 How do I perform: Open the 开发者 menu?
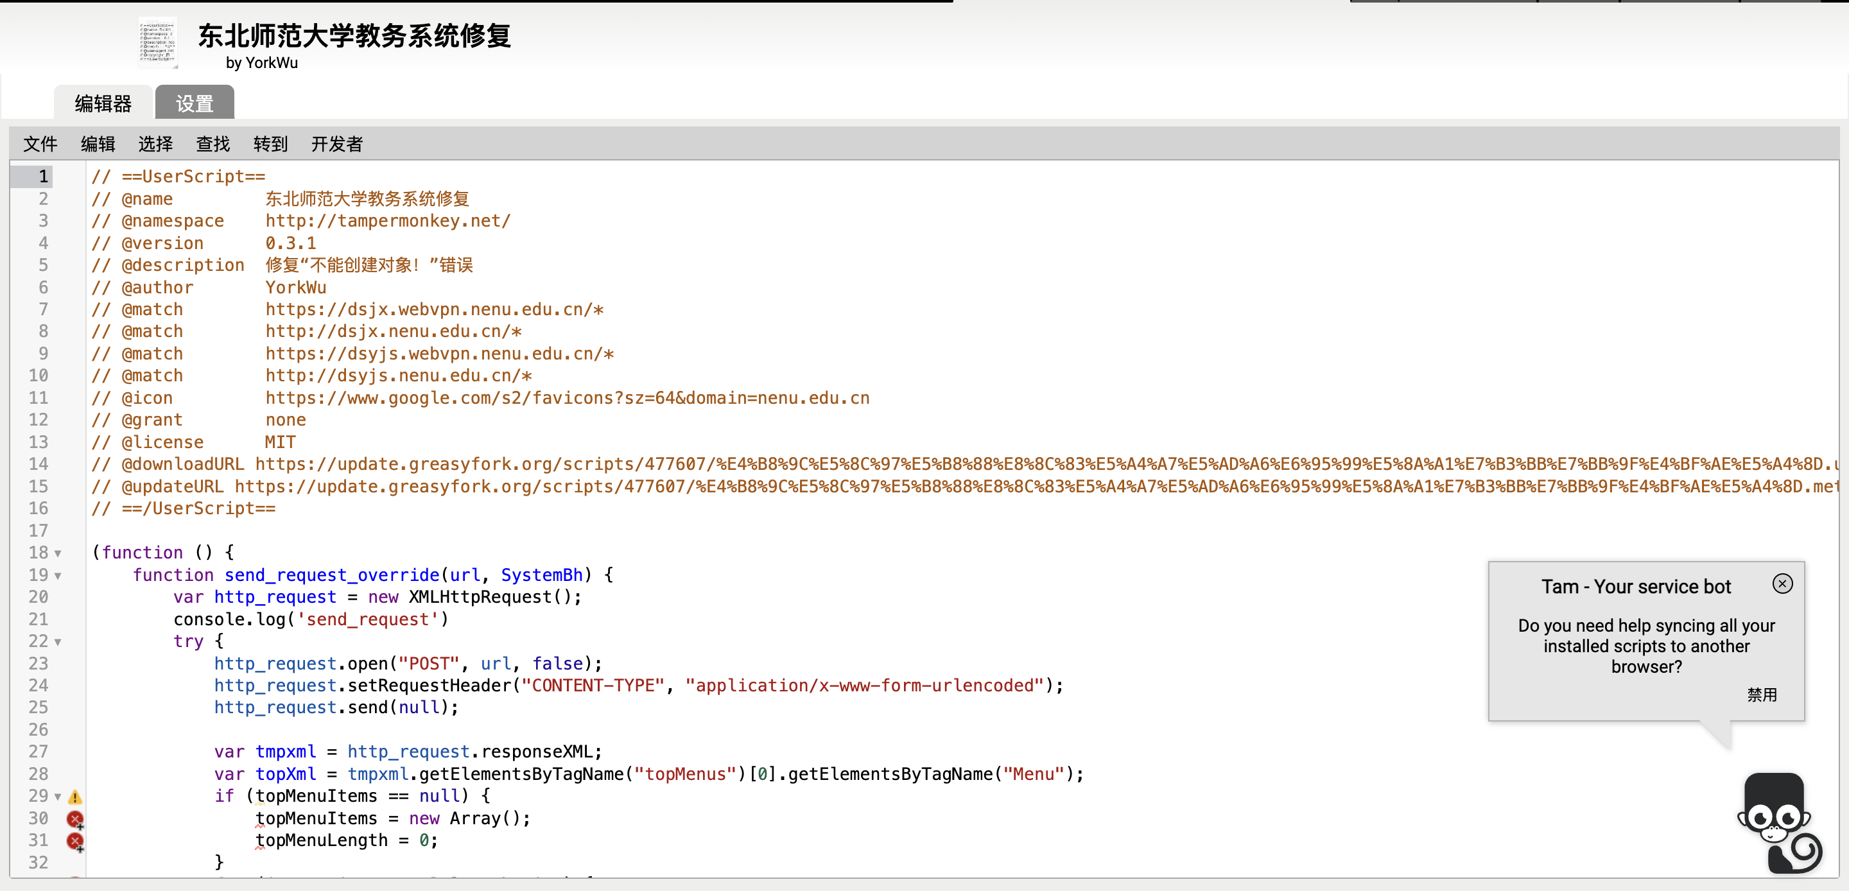[x=336, y=144]
